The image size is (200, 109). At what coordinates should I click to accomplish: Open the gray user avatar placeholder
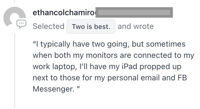pos(14,17)
